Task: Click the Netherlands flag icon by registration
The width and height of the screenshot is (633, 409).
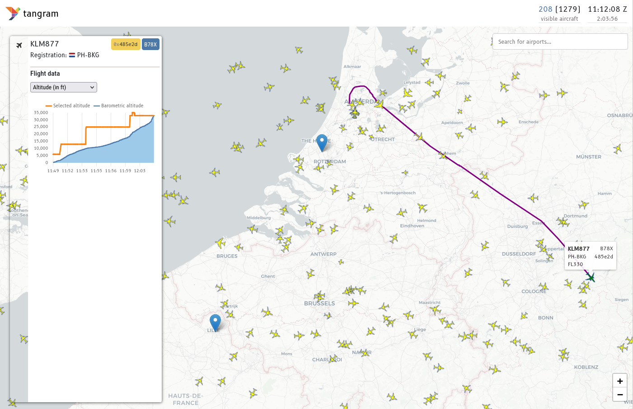Action: [x=72, y=55]
